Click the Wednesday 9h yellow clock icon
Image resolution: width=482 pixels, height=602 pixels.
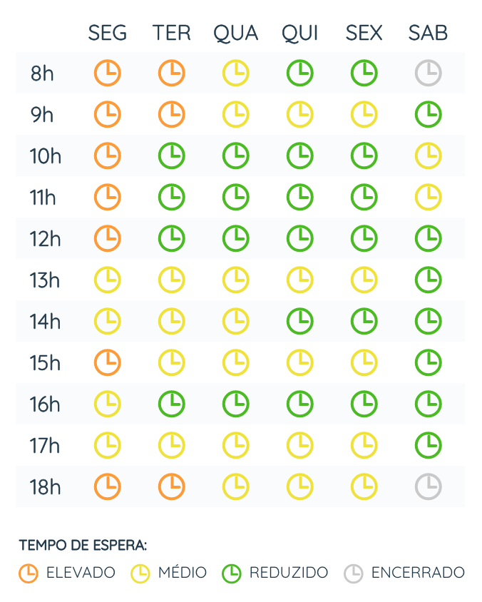tap(236, 114)
